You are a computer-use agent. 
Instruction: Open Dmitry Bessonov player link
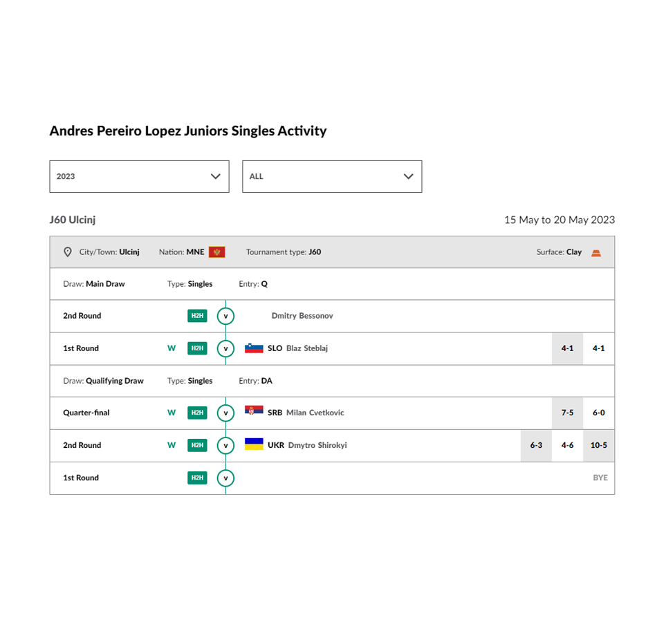tap(302, 316)
